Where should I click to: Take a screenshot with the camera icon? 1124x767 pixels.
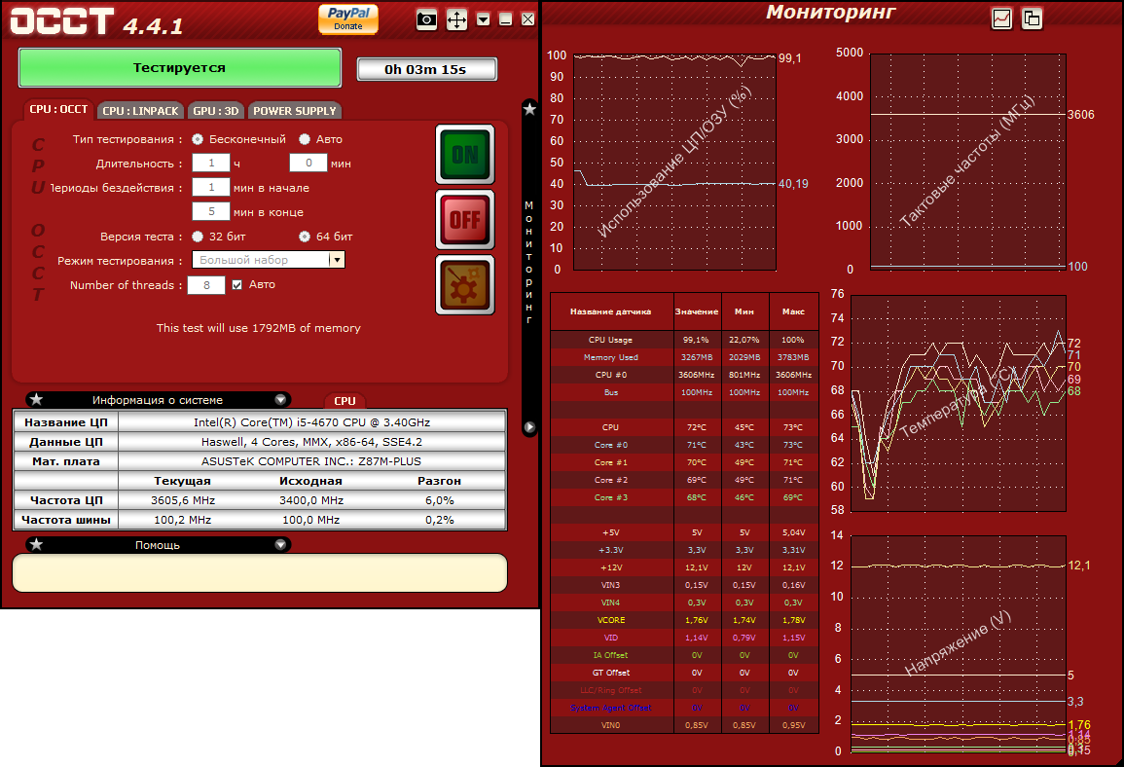[426, 19]
